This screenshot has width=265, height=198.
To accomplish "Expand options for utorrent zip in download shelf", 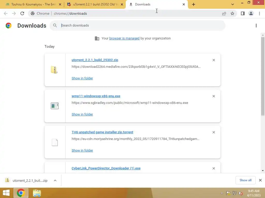I will (55, 180).
